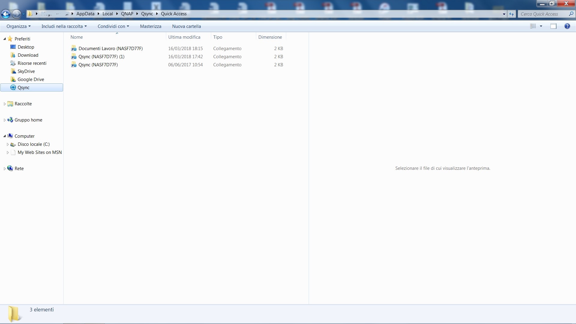576x324 pixels.
Task: Collapse the Preferiti group
Action: [x=4, y=39]
